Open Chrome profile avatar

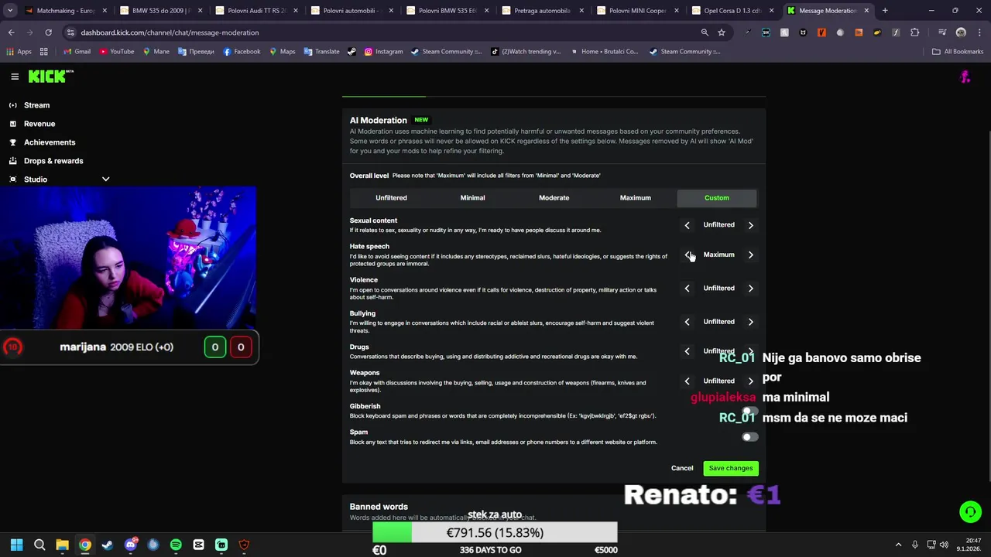[x=961, y=32]
